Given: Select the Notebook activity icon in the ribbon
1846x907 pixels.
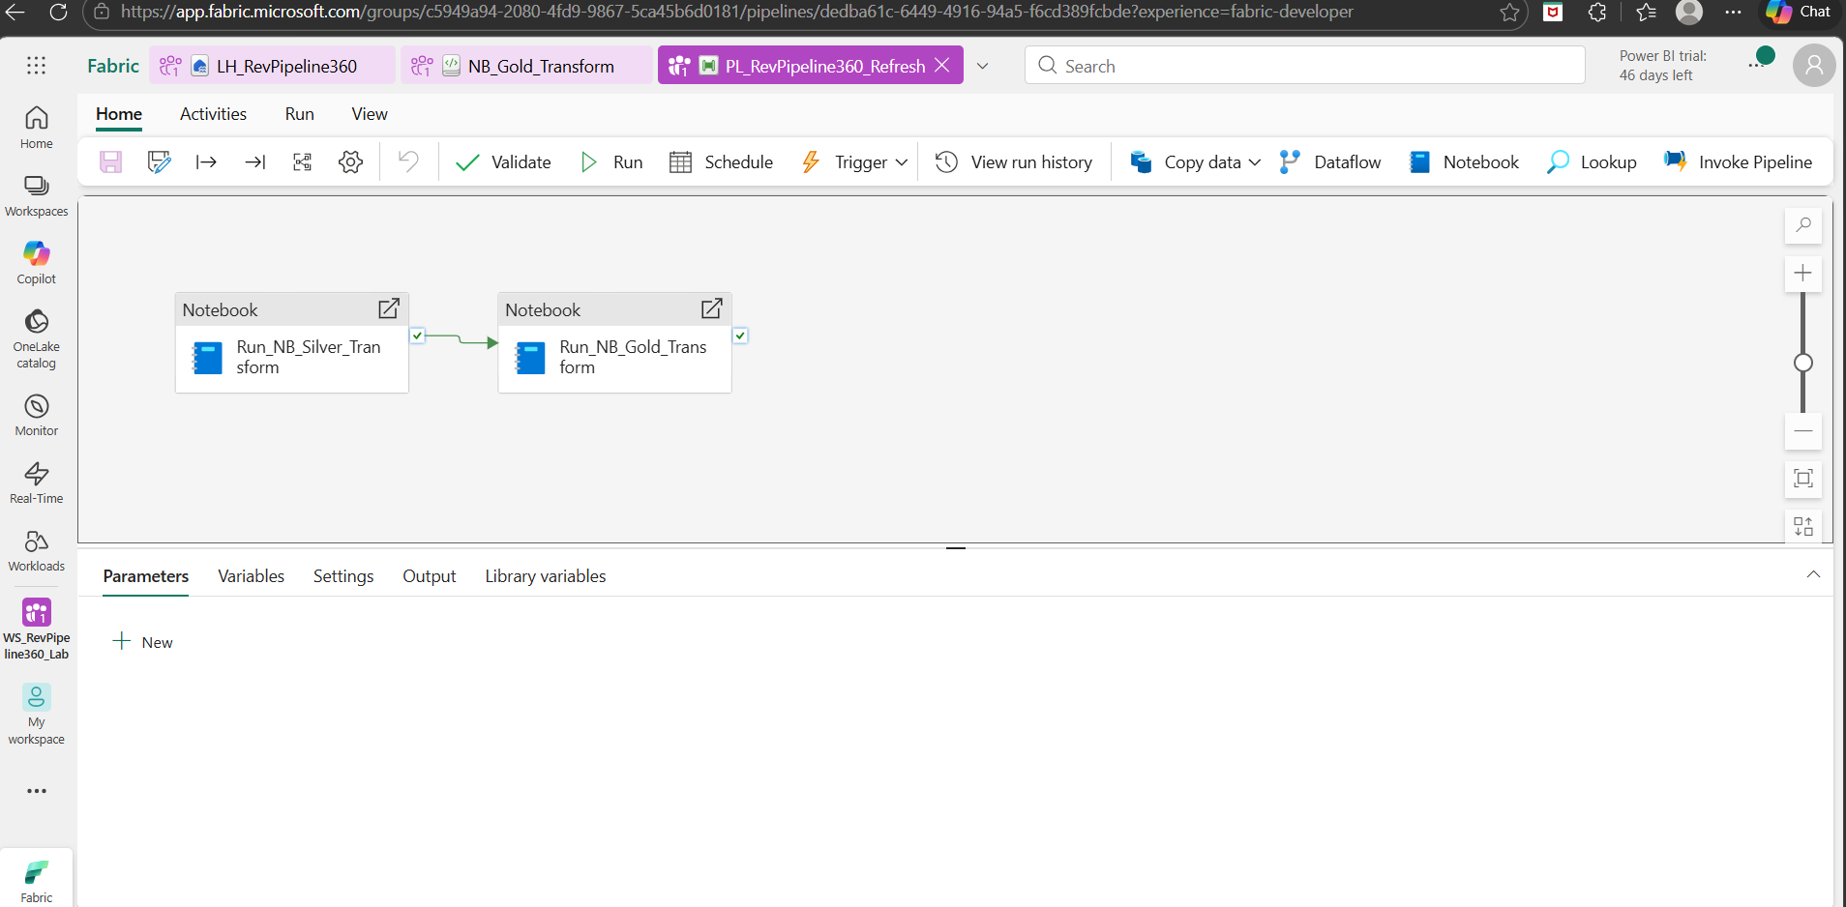Looking at the screenshot, I should coord(1463,161).
